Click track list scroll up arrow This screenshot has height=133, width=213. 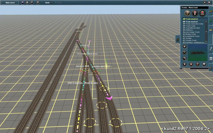click(x=206, y=22)
